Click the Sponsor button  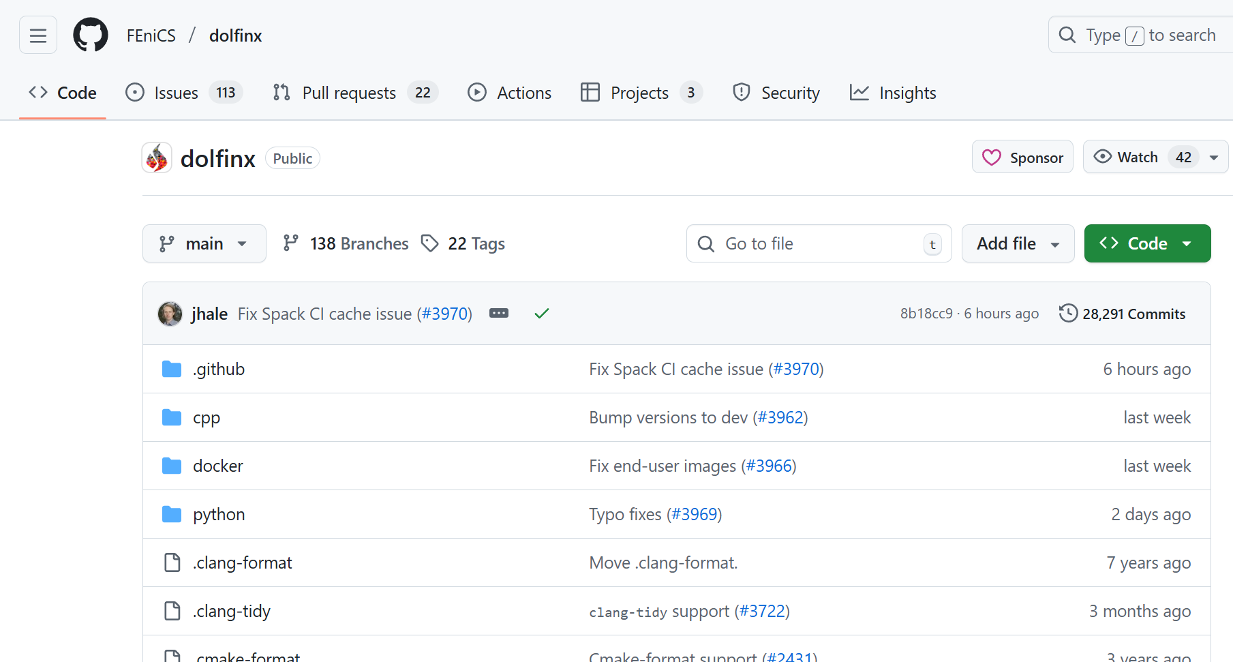1022,157
